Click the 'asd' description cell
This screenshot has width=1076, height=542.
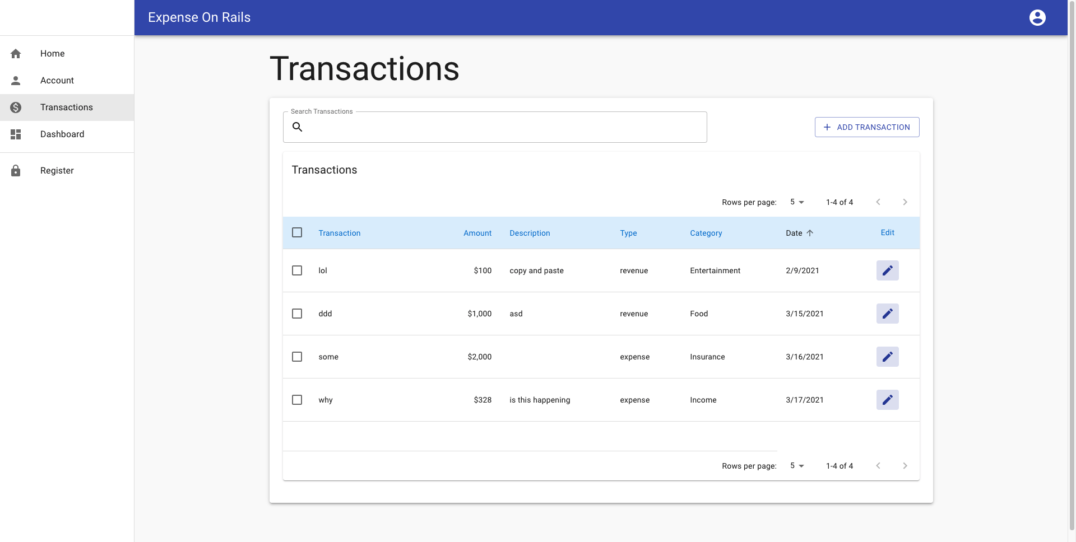[x=516, y=314]
